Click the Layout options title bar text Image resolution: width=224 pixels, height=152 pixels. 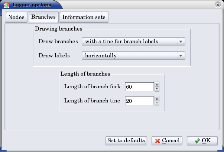[32, 5]
